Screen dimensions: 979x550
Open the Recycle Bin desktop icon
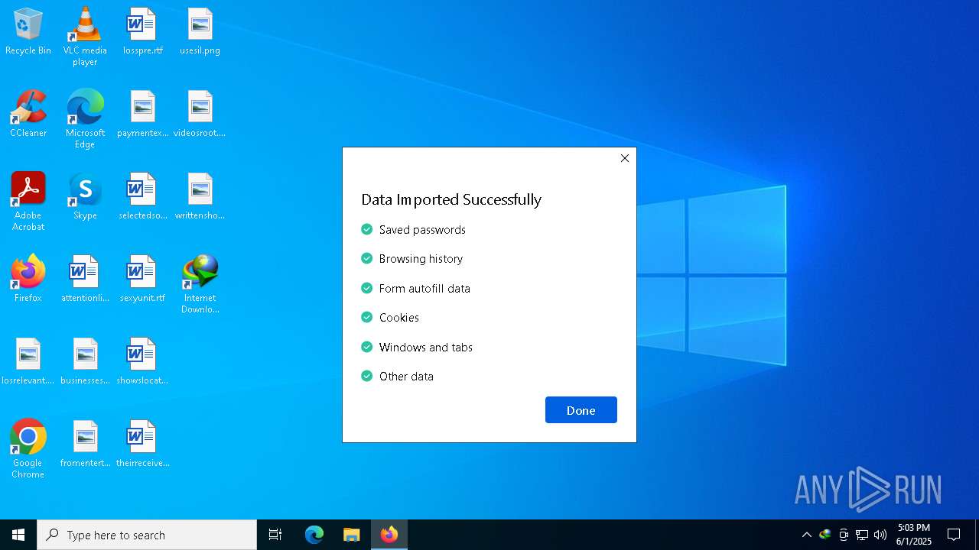point(28,32)
